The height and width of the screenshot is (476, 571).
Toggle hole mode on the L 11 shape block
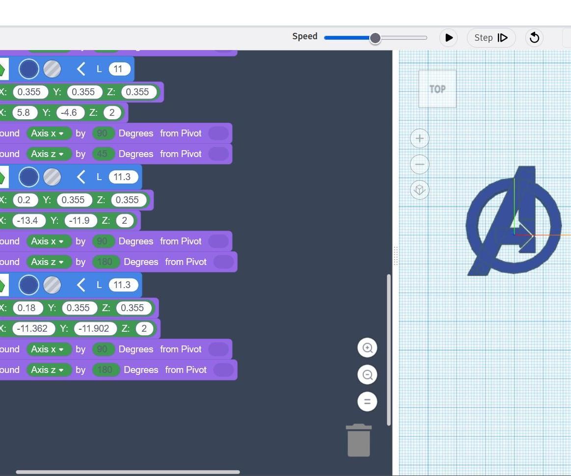pyautogui.click(x=52, y=69)
